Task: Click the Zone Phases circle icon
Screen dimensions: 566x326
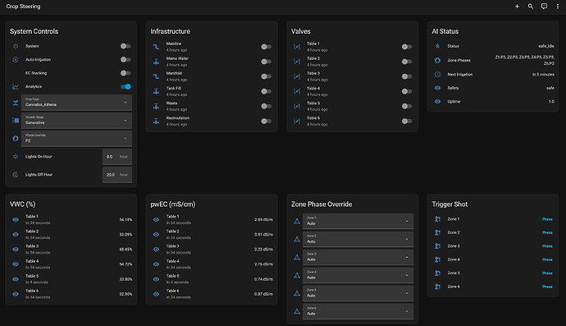Action: coord(437,61)
